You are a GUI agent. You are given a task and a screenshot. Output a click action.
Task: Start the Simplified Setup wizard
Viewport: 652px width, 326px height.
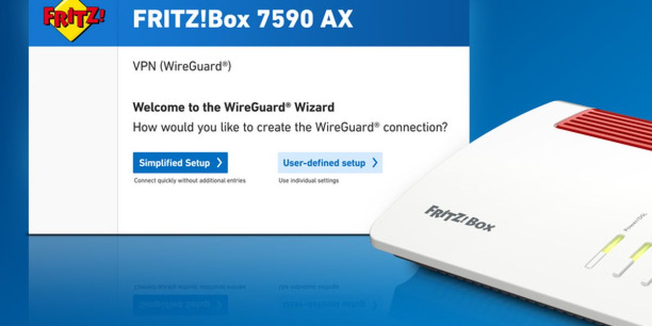[x=180, y=162]
